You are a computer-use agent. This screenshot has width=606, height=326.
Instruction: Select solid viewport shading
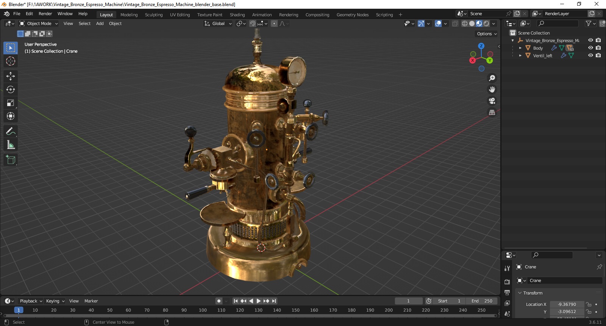coord(472,24)
